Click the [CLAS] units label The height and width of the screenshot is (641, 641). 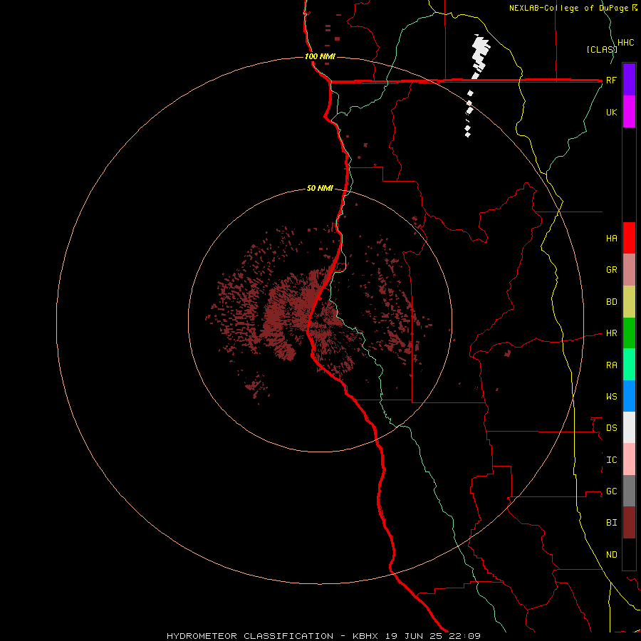click(601, 49)
